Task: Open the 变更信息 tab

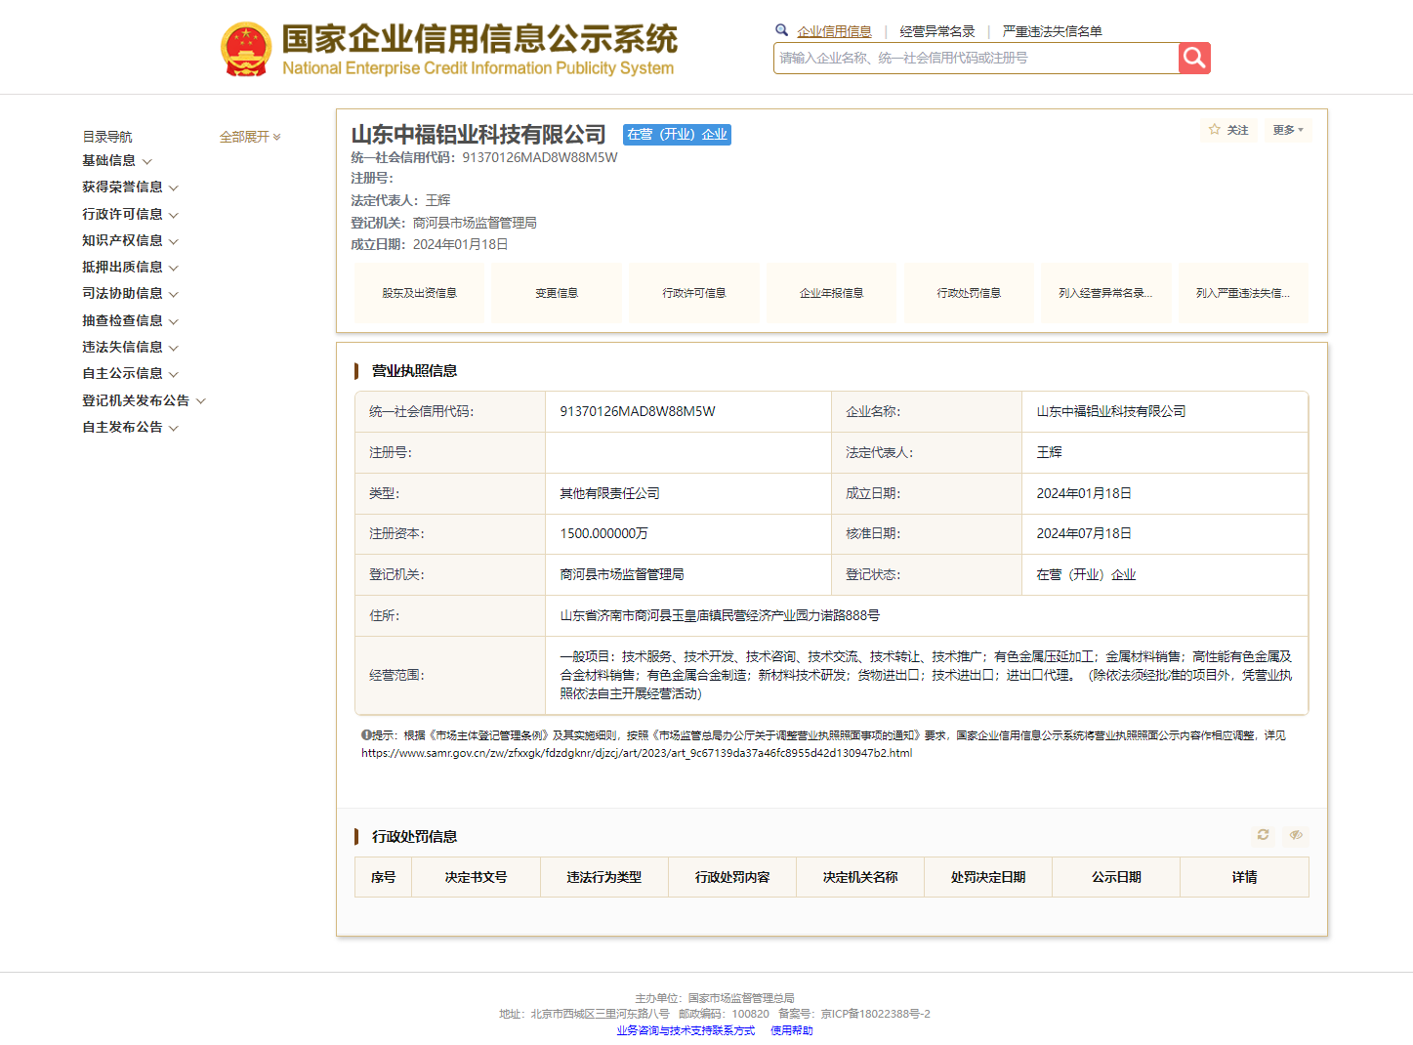Action: click(x=557, y=293)
